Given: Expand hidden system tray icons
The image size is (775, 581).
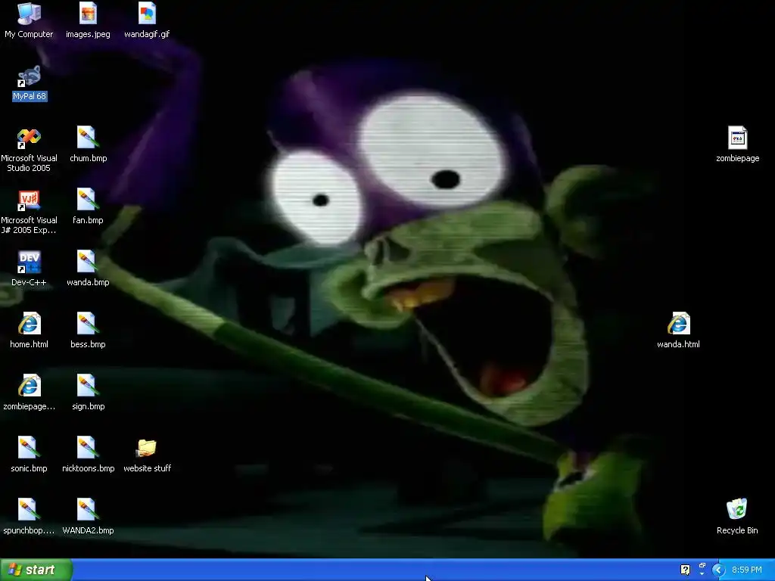Looking at the screenshot, I should (x=718, y=570).
